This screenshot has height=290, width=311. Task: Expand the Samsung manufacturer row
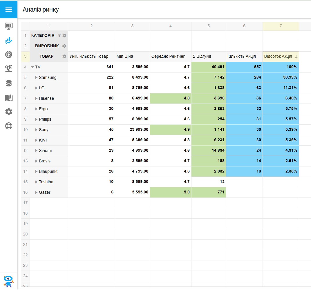[x=37, y=77]
